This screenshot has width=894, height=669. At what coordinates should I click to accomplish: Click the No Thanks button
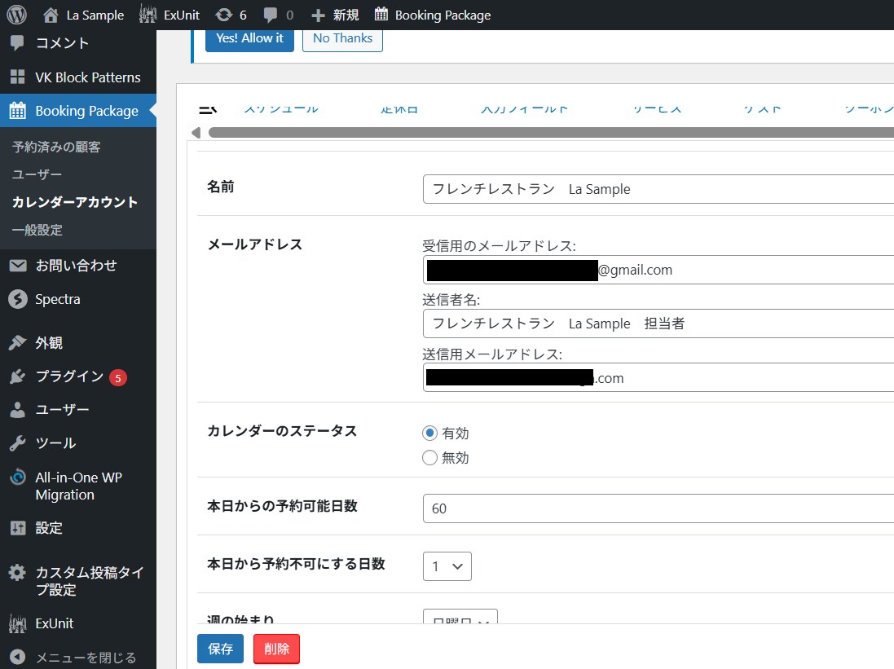click(342, 39)
